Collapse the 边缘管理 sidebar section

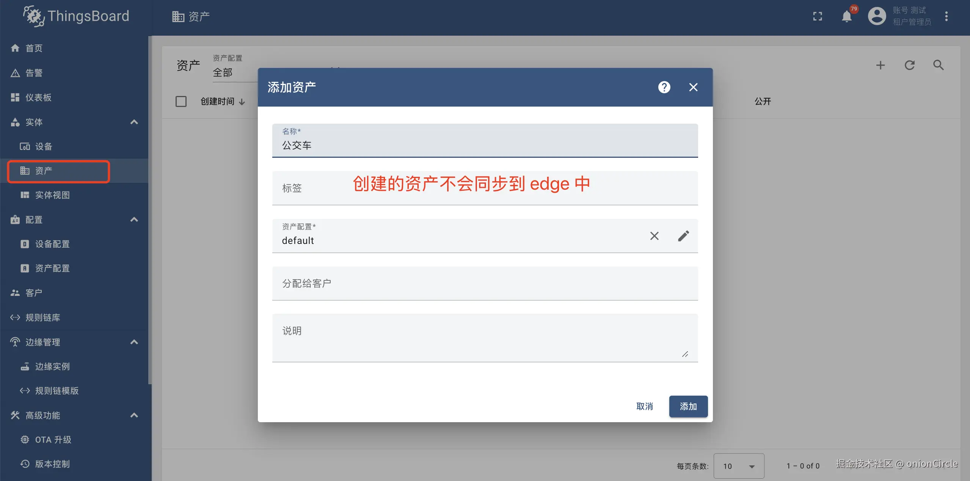134,342
